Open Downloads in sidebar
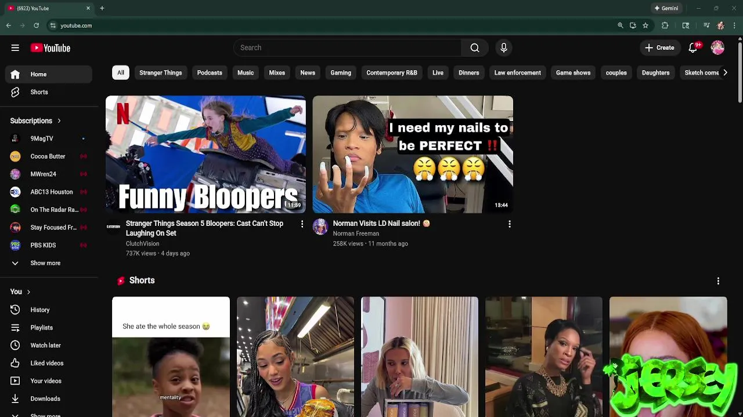This screenshot has width=743, height=417. tap(49, 398)
